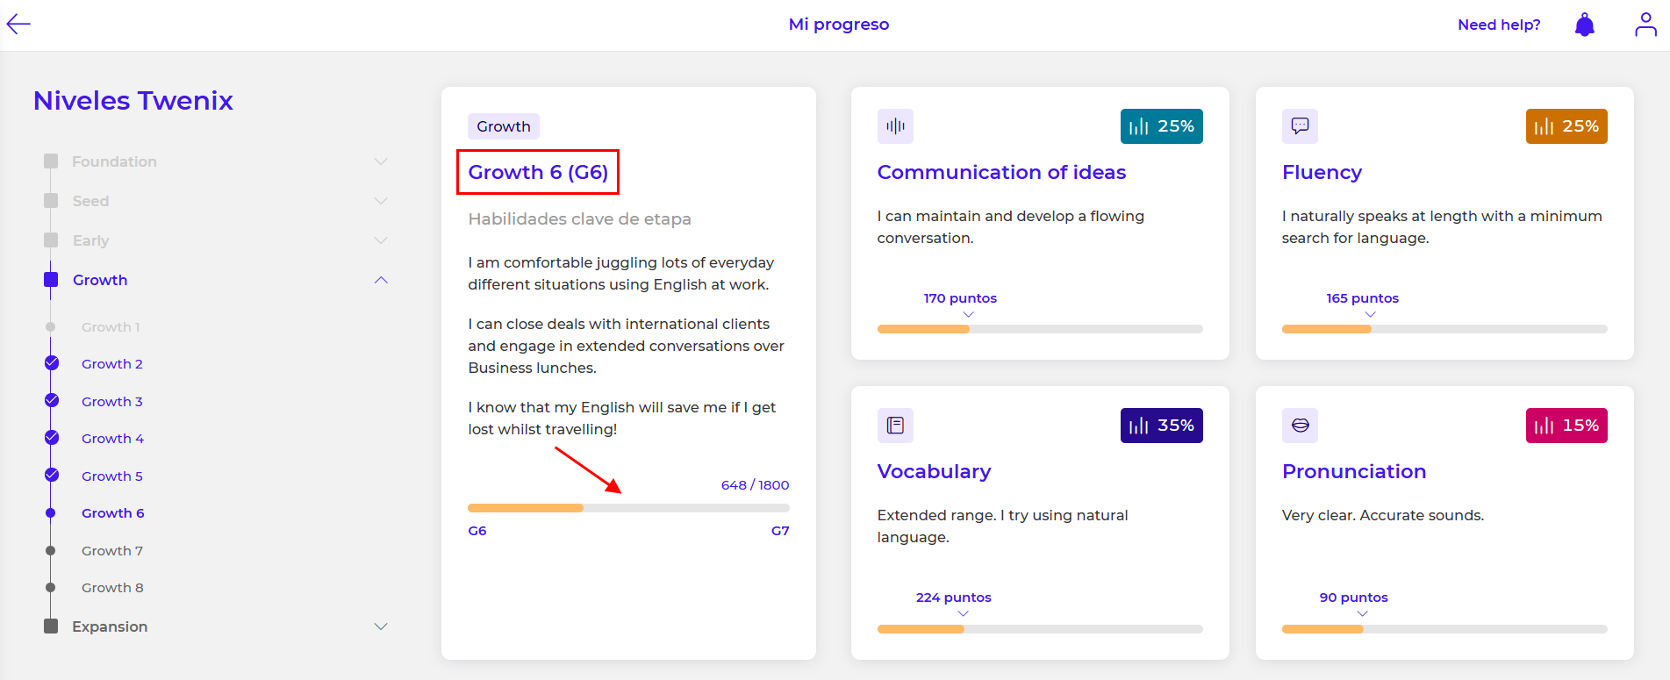
Task: Select the checked Growth 4 level marker
Action: [52, 438]
